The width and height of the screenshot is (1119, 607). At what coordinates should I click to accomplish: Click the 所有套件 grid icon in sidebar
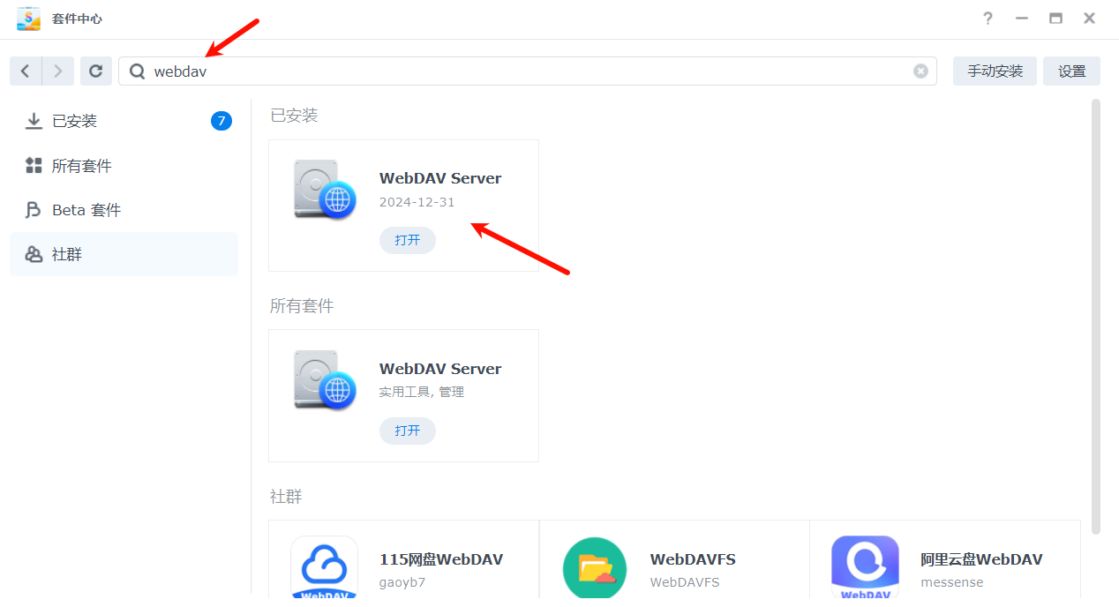pyautogui.click(x=34, y=166)
